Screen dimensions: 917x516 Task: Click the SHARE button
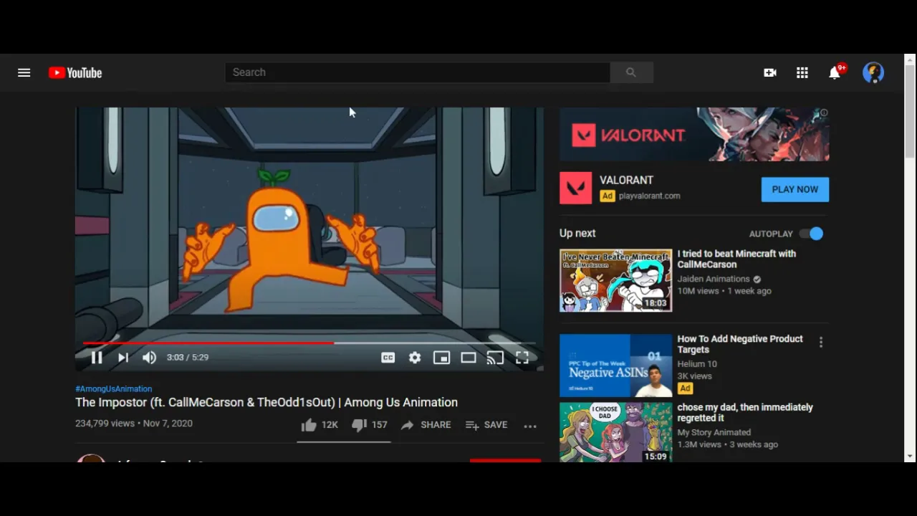(x=426, y=425)
